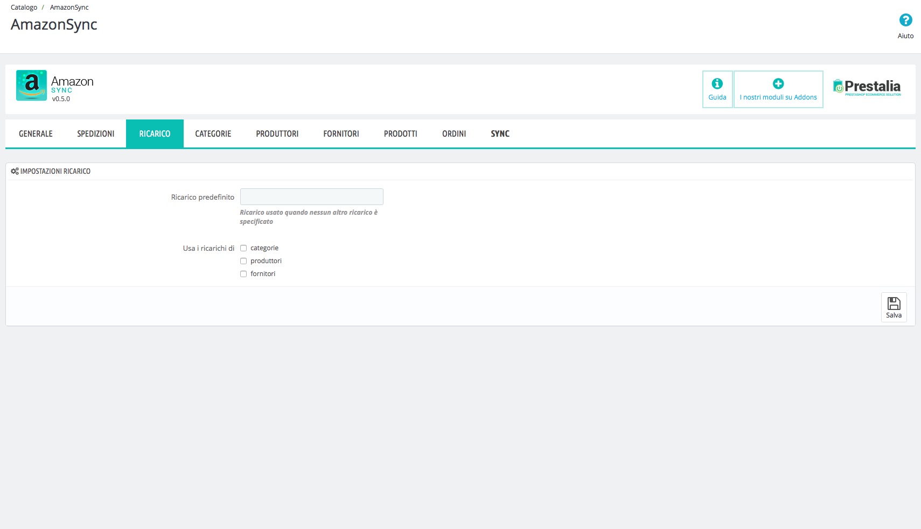Click the Catalogo breadcrumb link

(24, 8)
